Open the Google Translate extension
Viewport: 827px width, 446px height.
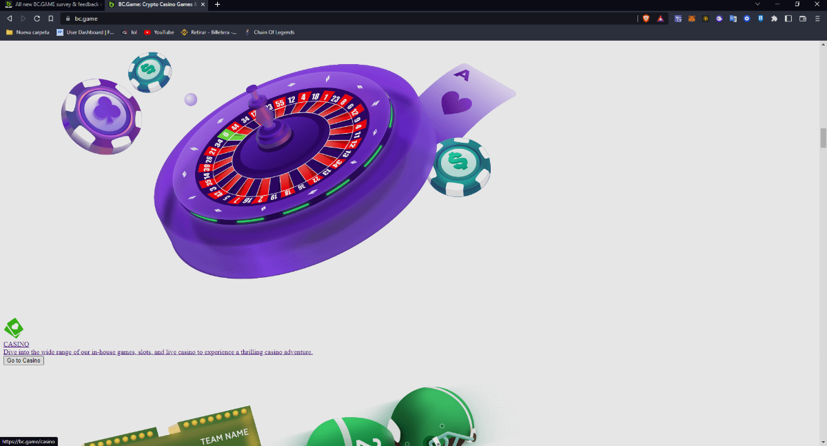[733, 19]
